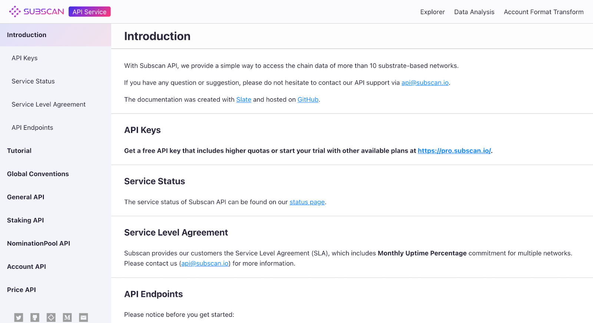Click the API Service badge
The height and width of the screenshot is (323, 593).
tap(90, 12)
